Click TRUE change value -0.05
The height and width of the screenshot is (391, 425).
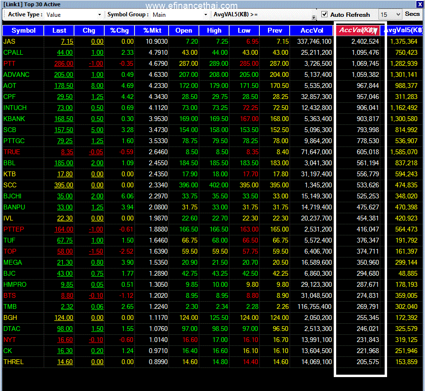[96, 152]
